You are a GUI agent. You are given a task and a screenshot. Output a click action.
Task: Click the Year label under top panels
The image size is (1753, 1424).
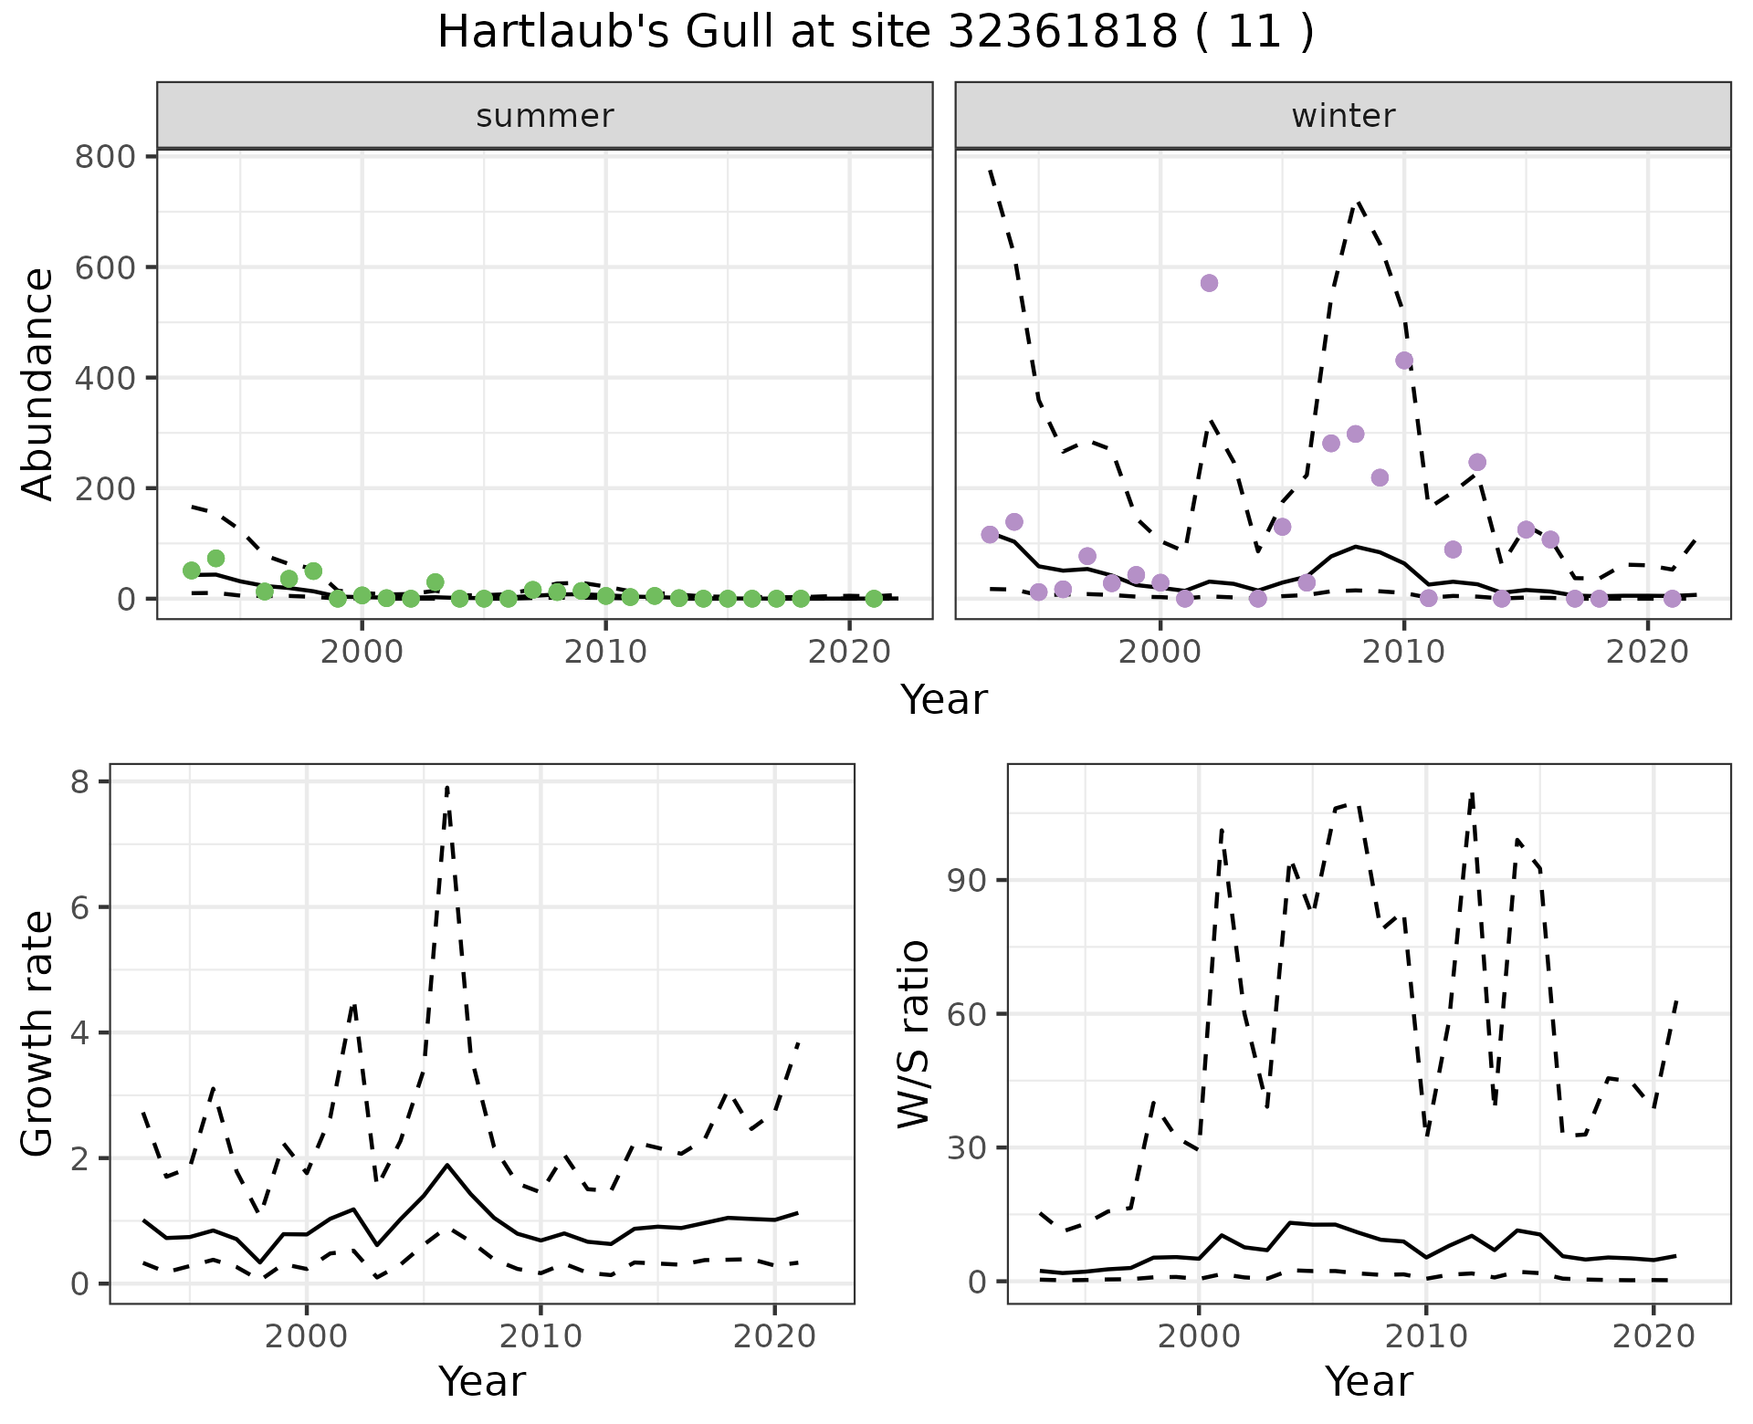[944, 700]
